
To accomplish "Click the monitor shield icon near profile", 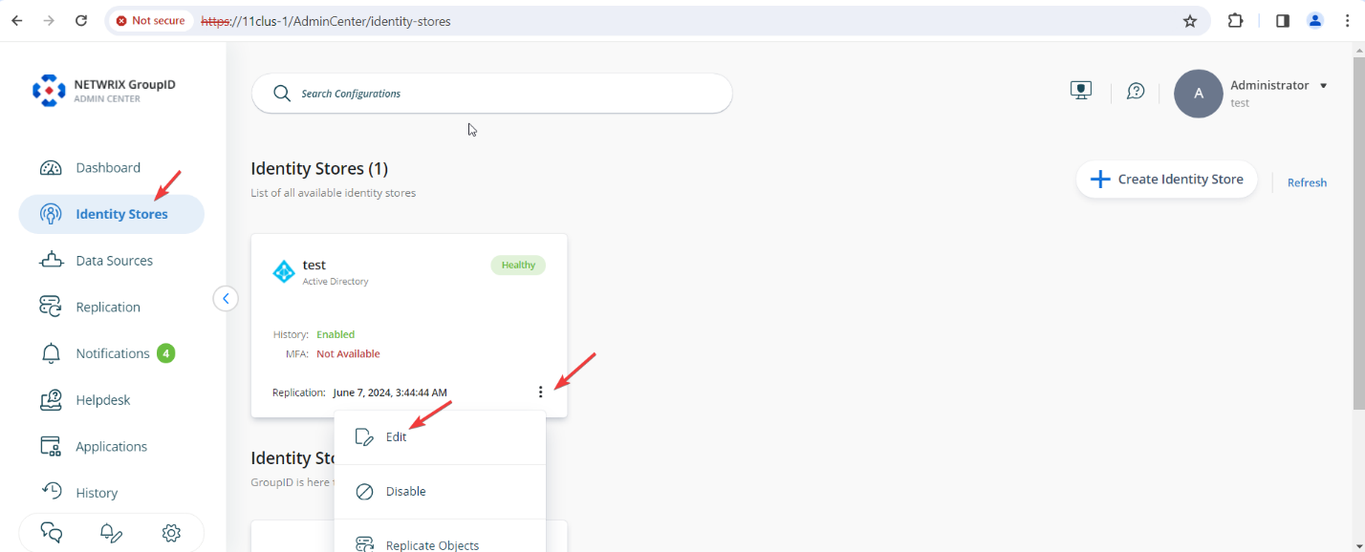I will [1080, 89].
